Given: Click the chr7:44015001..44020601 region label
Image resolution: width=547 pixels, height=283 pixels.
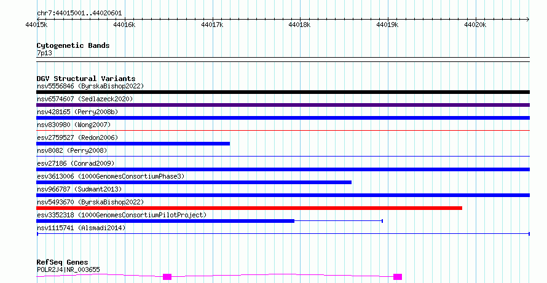Looking at the screenshot, I should click(x=79, y=14).
